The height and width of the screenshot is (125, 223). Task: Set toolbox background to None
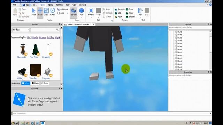coord(45,83)
